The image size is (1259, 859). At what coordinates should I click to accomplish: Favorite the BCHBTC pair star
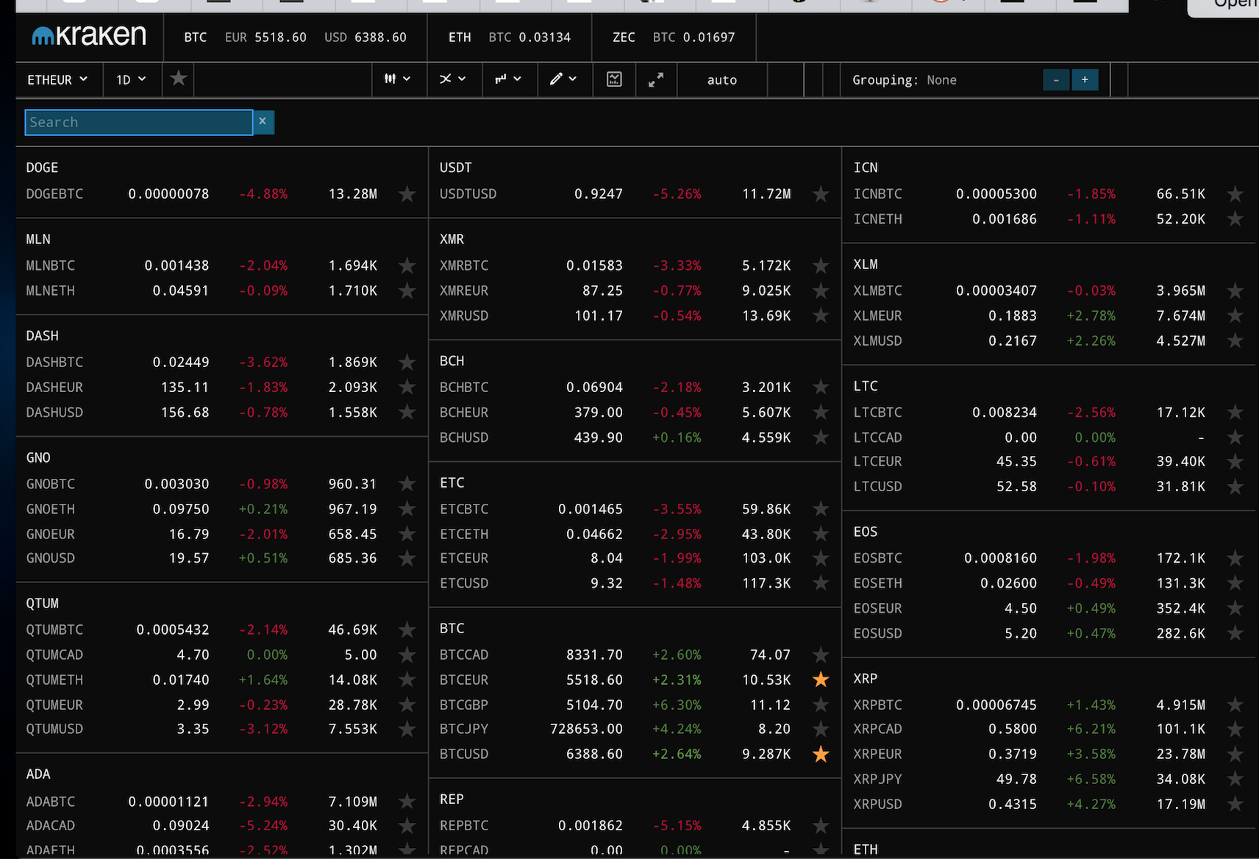point(821,387)
